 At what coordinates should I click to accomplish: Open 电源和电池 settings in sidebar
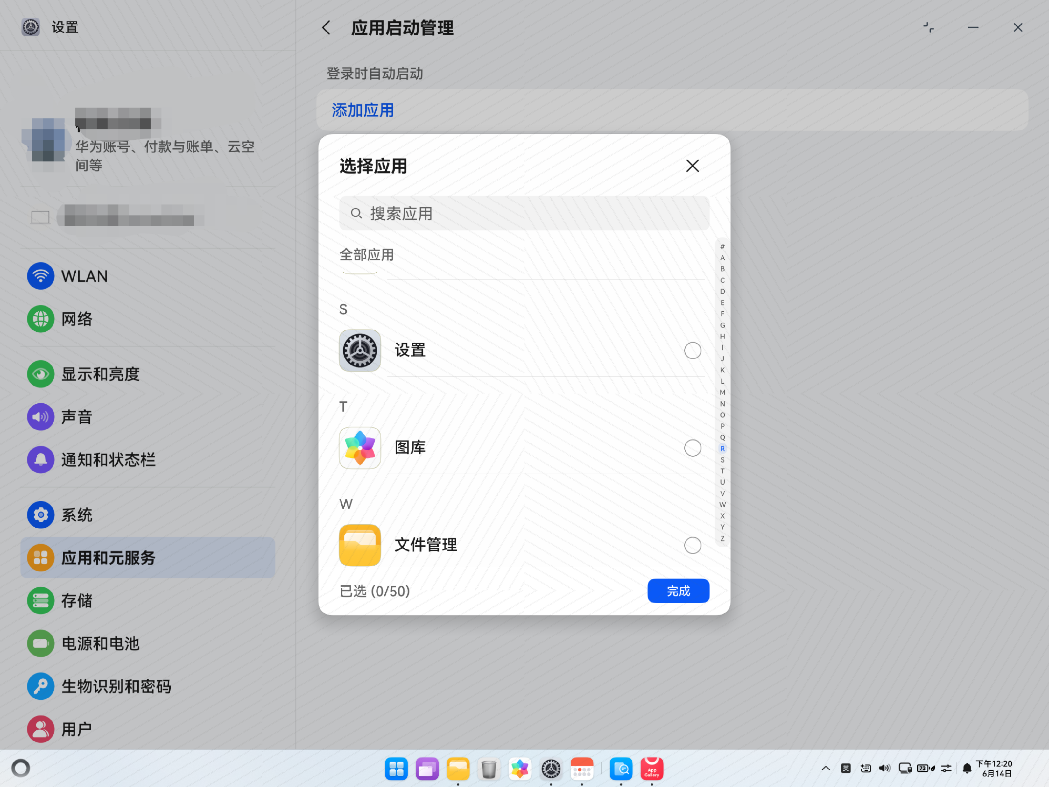[147, 643]
